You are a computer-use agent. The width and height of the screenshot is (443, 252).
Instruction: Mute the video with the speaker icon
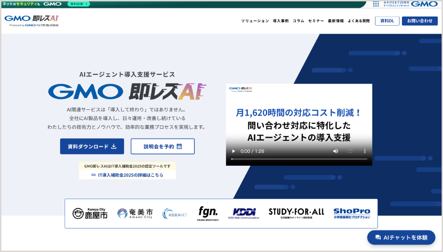pyautogui.click(x=335, y=151)
